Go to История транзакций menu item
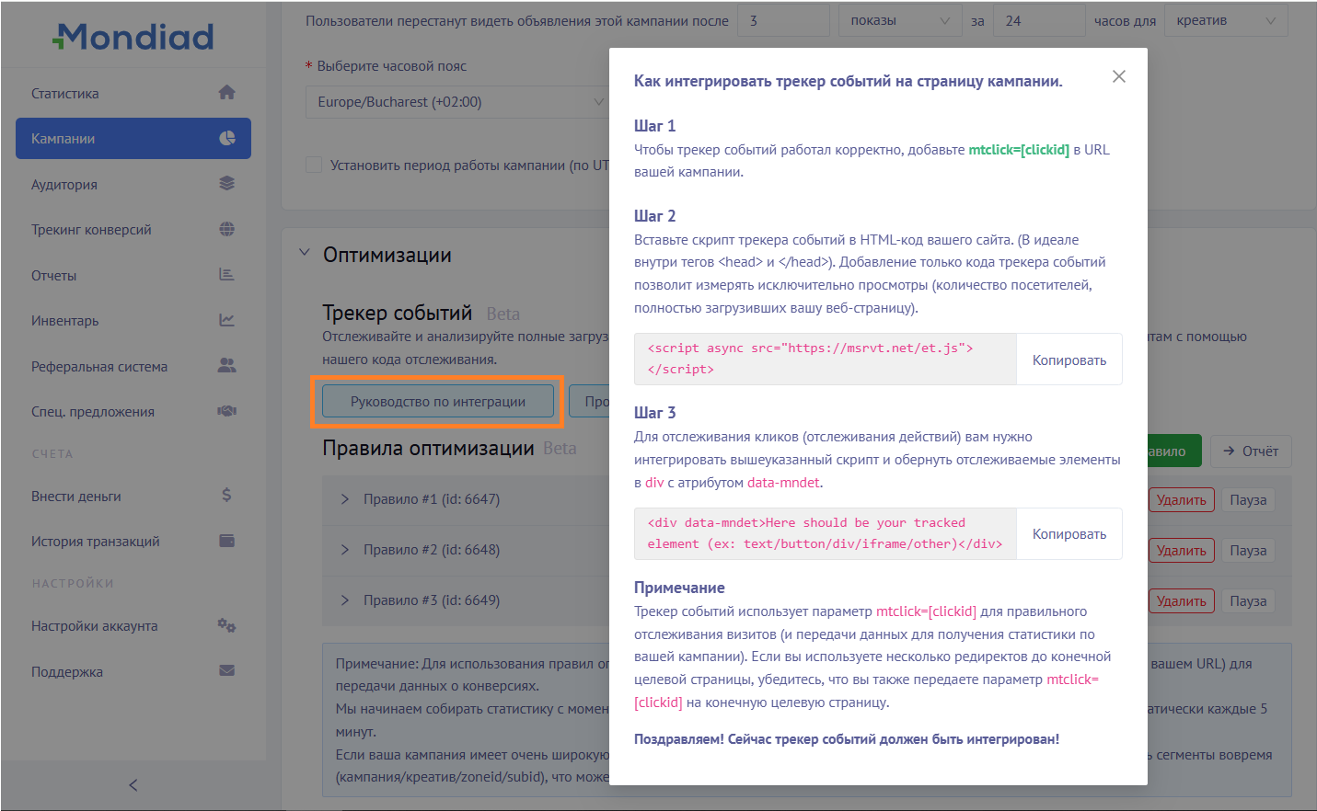Viewport: 1317px width, 811px height. pos(96,542)
